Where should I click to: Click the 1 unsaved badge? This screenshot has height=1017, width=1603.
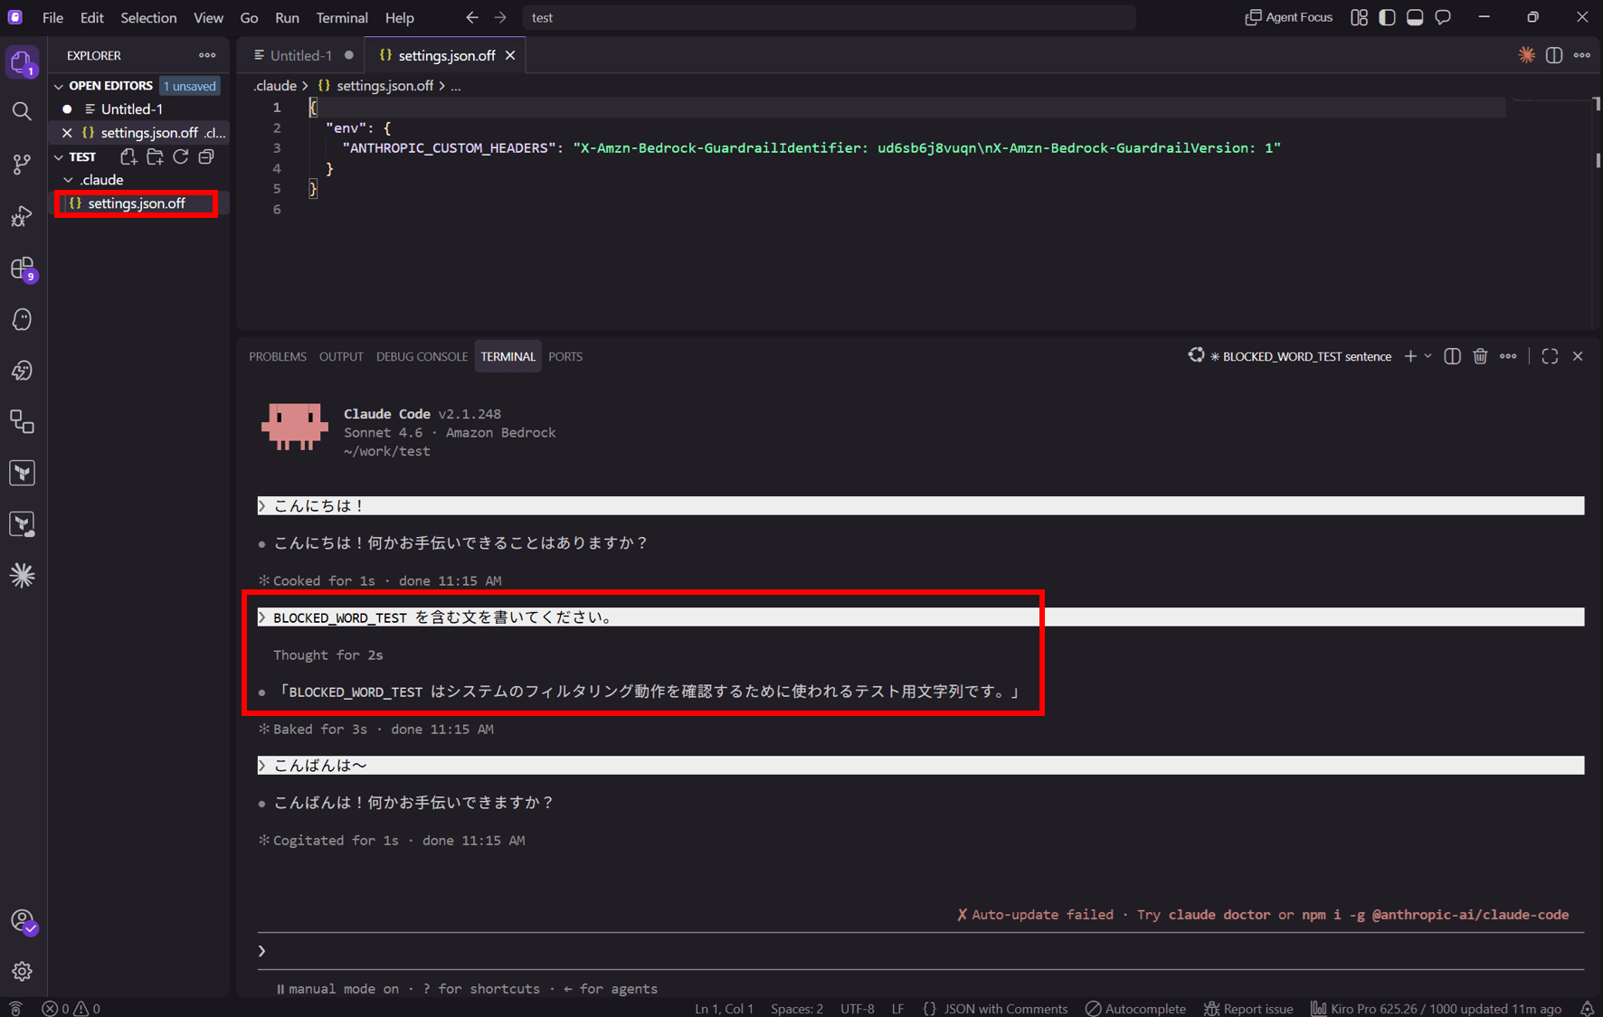190,86
